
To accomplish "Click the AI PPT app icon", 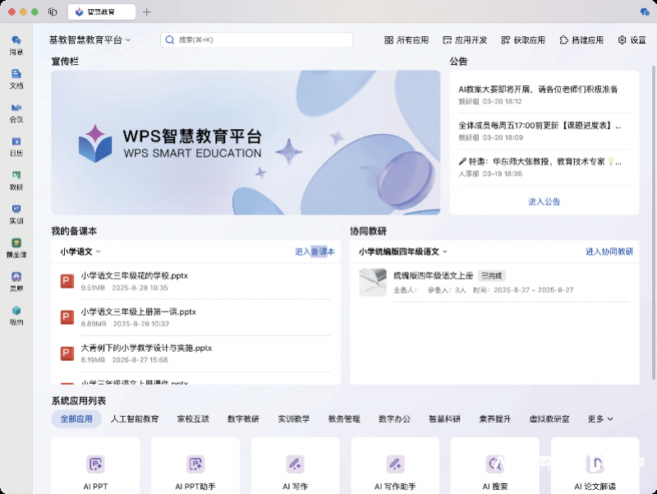I will [x=95, y=464].
